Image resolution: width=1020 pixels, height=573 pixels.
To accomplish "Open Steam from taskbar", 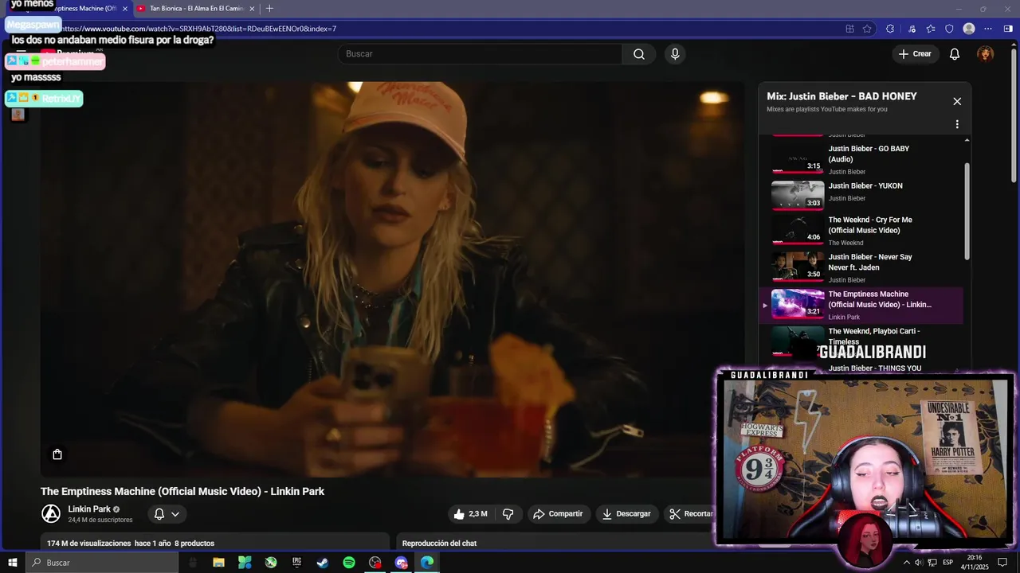I will (x=323, y=563).
